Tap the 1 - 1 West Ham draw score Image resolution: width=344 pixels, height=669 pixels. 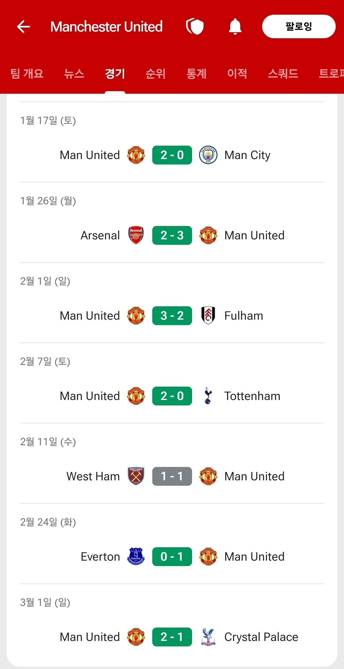tap(172, 476)
